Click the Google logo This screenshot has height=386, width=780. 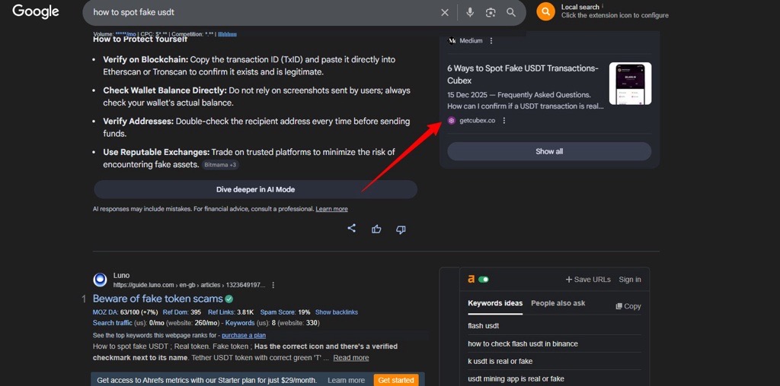coord(36,11)
